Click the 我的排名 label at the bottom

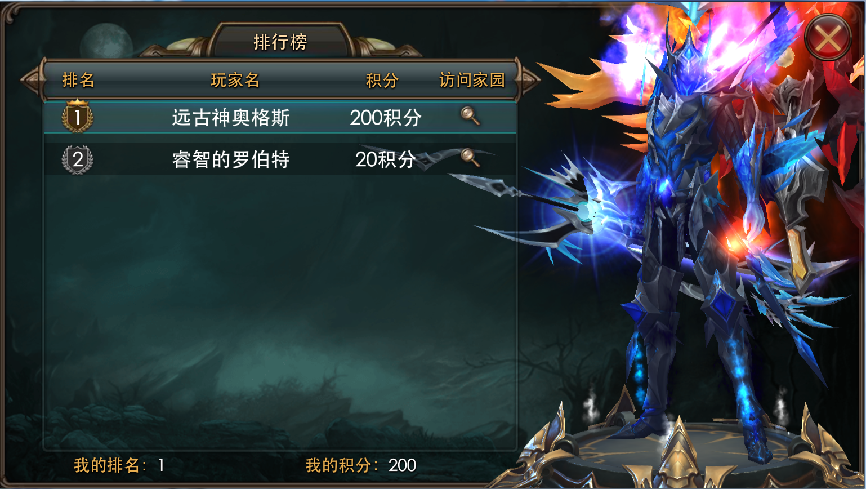(110, 465)
